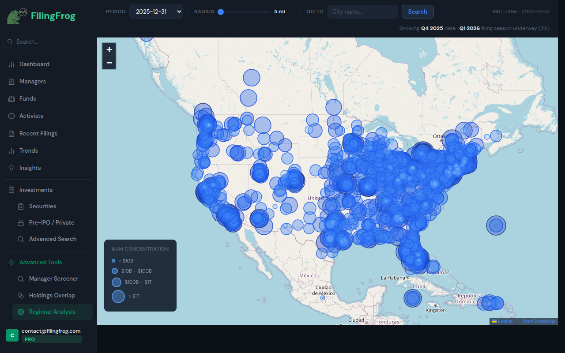Select the Dashboard sidebar icon
Image resolution: width=565 pixels, height=353 pixels.
[11, 64]
